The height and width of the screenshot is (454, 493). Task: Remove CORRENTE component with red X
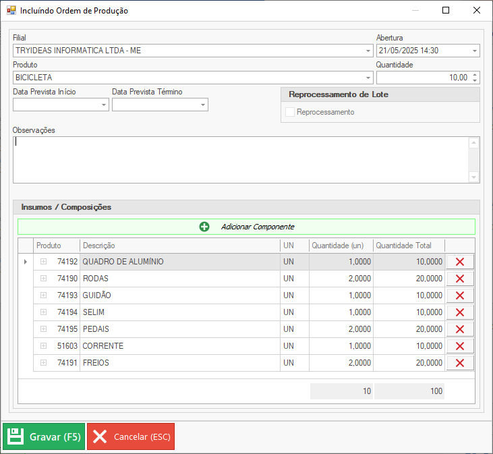pos(460,346)
